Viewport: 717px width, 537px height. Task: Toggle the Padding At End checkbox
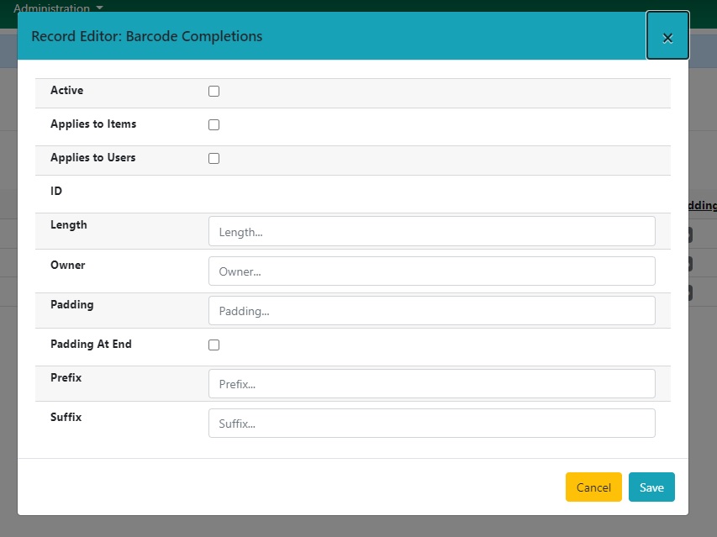(213, 344)
